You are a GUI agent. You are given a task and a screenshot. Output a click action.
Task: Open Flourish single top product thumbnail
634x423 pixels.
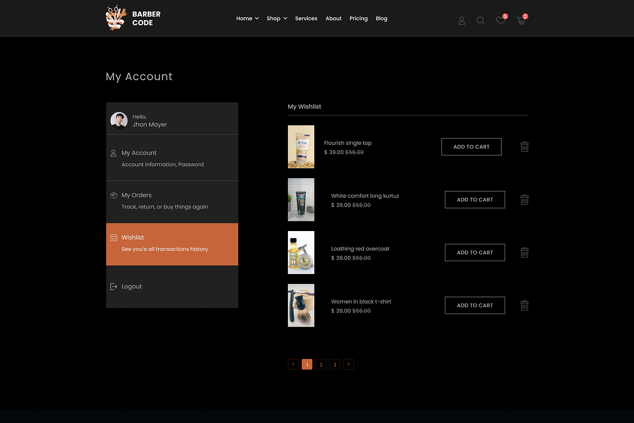point(301,147)
